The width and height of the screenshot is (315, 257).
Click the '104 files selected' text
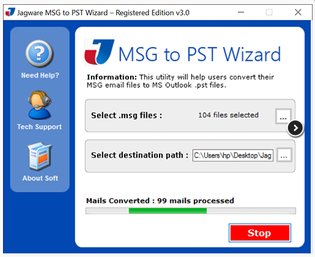point(228,115)
